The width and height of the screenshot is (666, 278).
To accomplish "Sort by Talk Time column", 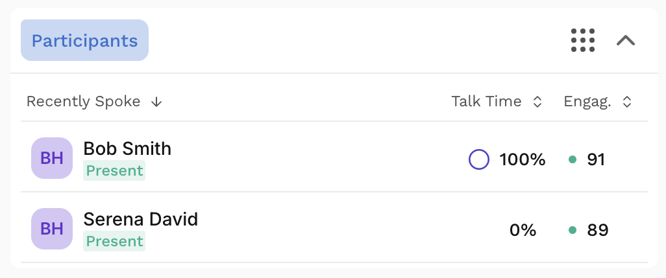I will coord(486,101).
